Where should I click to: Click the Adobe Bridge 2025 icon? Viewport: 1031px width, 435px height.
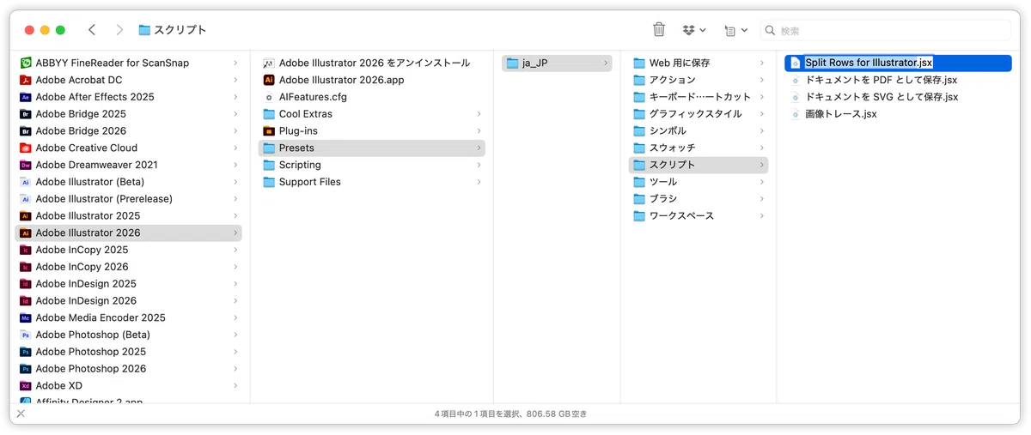26,114
